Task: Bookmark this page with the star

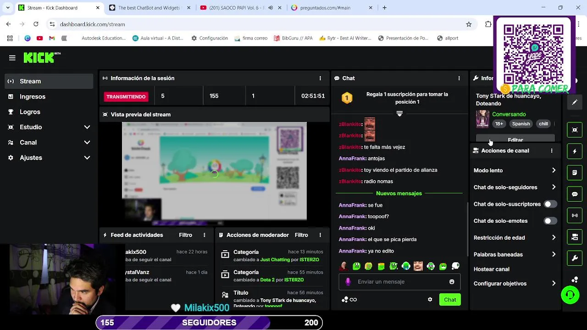Action: [469, 24]
